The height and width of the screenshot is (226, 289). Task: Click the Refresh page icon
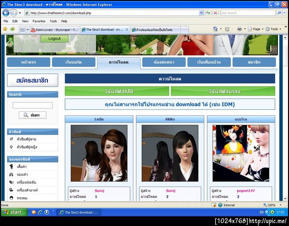click(208, 13)
